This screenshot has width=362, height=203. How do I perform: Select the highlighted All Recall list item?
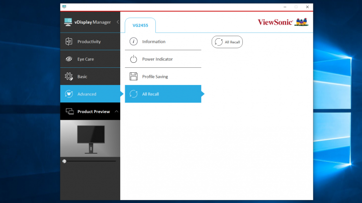(163, 94)
